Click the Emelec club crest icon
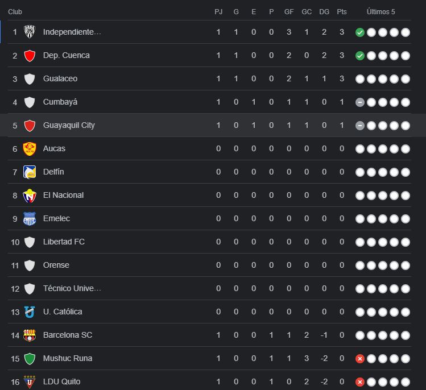 pyautogui.click(x=30, y=218)
